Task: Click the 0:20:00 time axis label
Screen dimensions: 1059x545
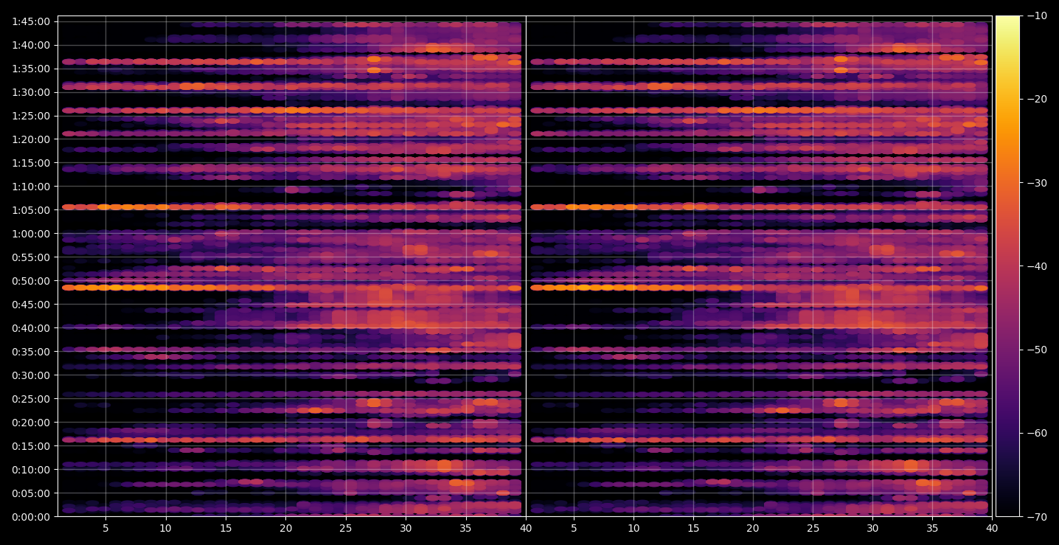Action: pos(31,423)
